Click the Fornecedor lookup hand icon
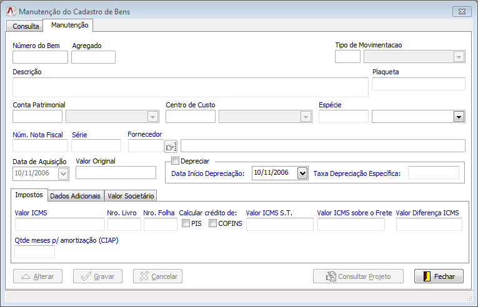Image resolution: width=478 pixels, height=307 pixels. (171, 146)
